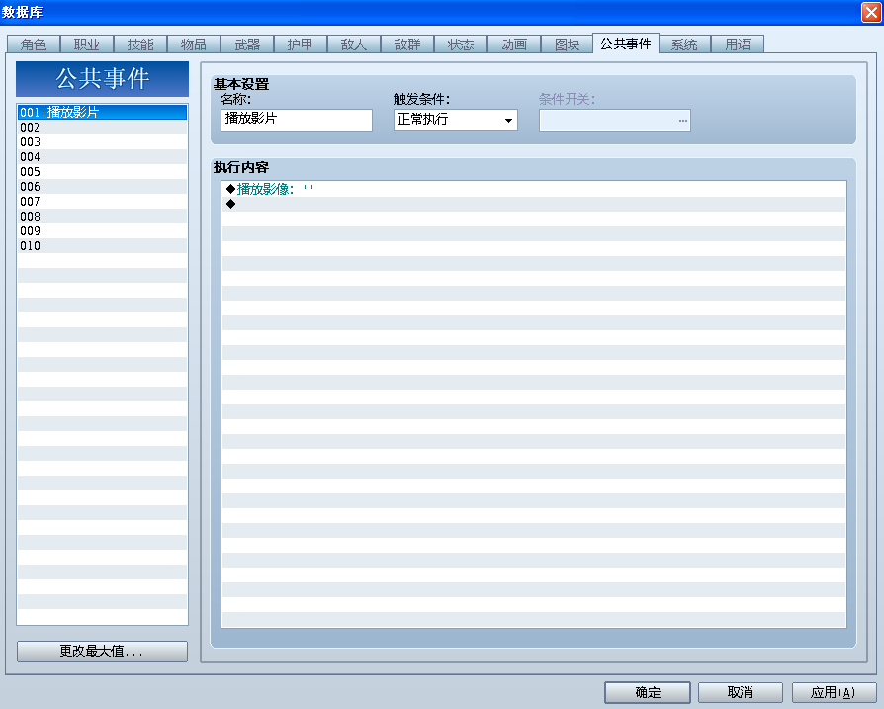Viewport: 884px width, 709px height.
Task: Select common event row 005
Action: [102, 172]
